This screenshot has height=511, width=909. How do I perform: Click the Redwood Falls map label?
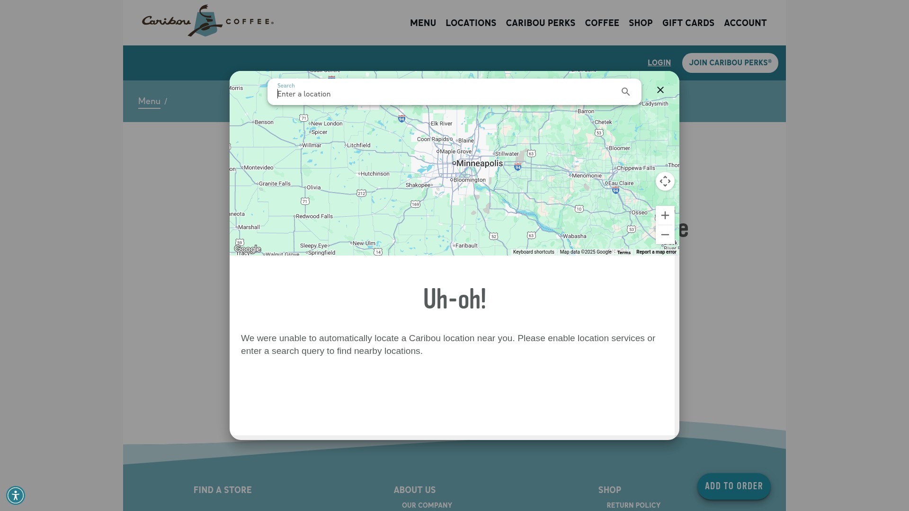[314, 216]
